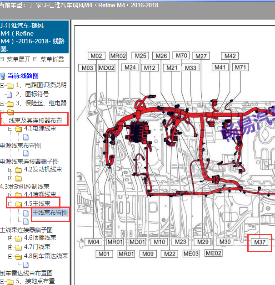Expand the 4.6顶棚线束 node
Screen dimensions: 275x285
tap(10, 238)
